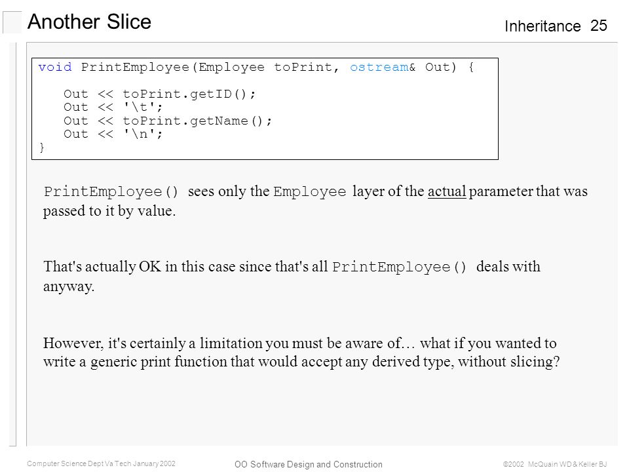This screenshot has width=629, height=472.
Task: Click the monospace 'Employee' word in first paragraph
Action: (309, 191)
